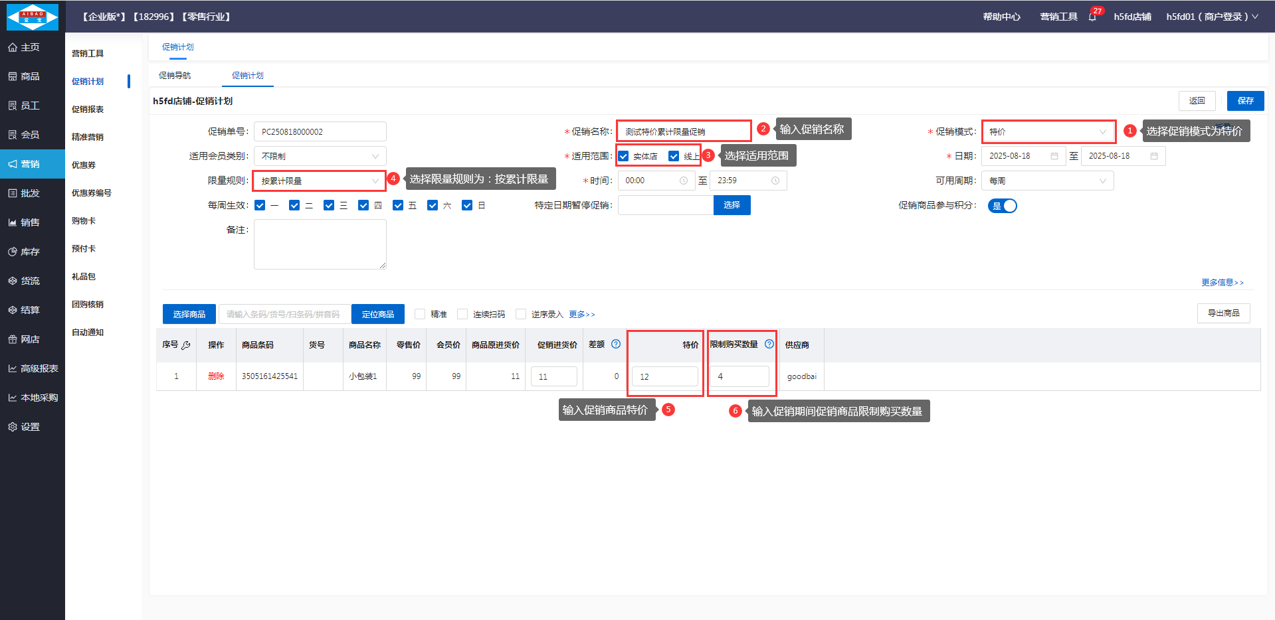Click the 特价 price input field
Image resolution: width=1275 pixels, height=620 pixels.
pyautogui.click(x=664, y=376)
